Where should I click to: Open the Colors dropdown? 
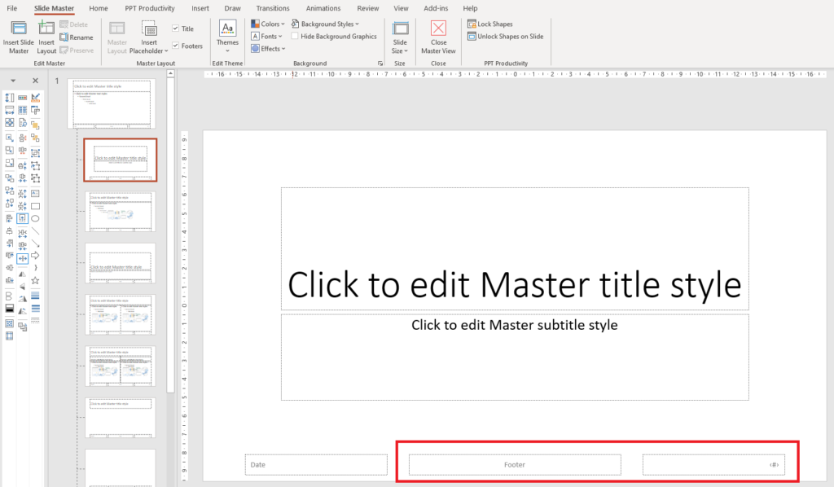[268, 24]
